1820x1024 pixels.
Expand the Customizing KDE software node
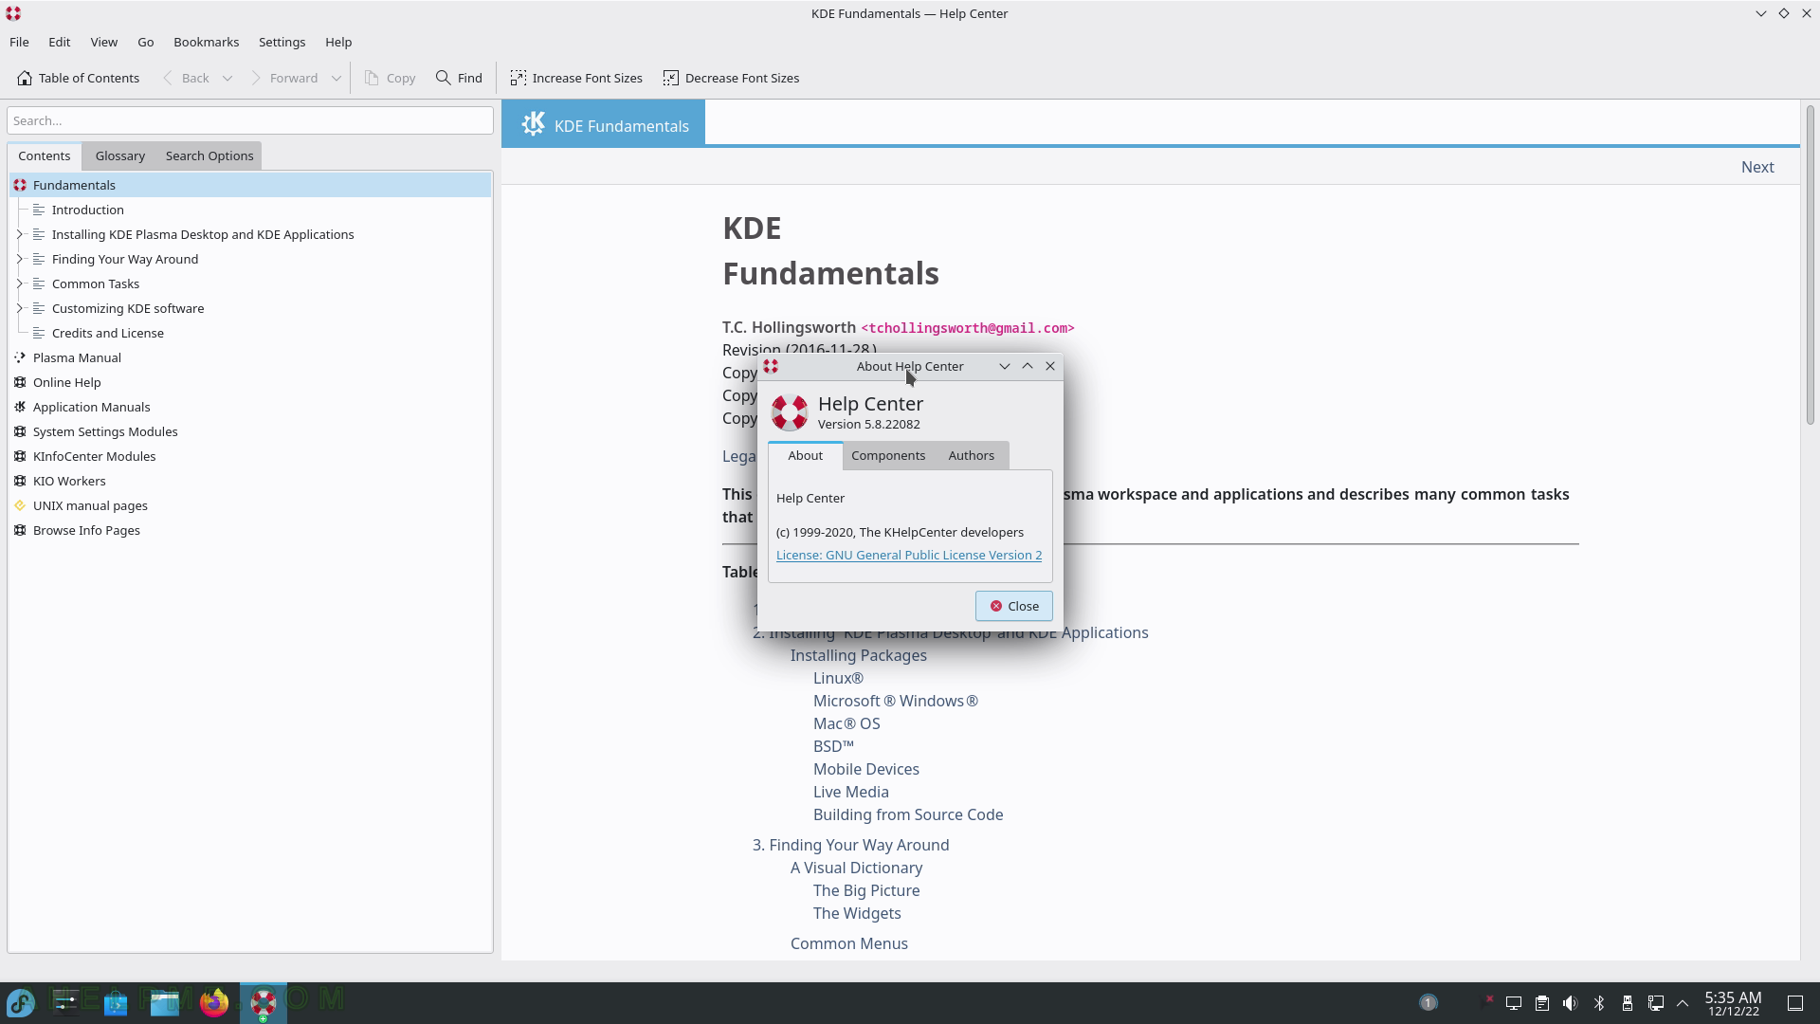(x=20, y=308)
